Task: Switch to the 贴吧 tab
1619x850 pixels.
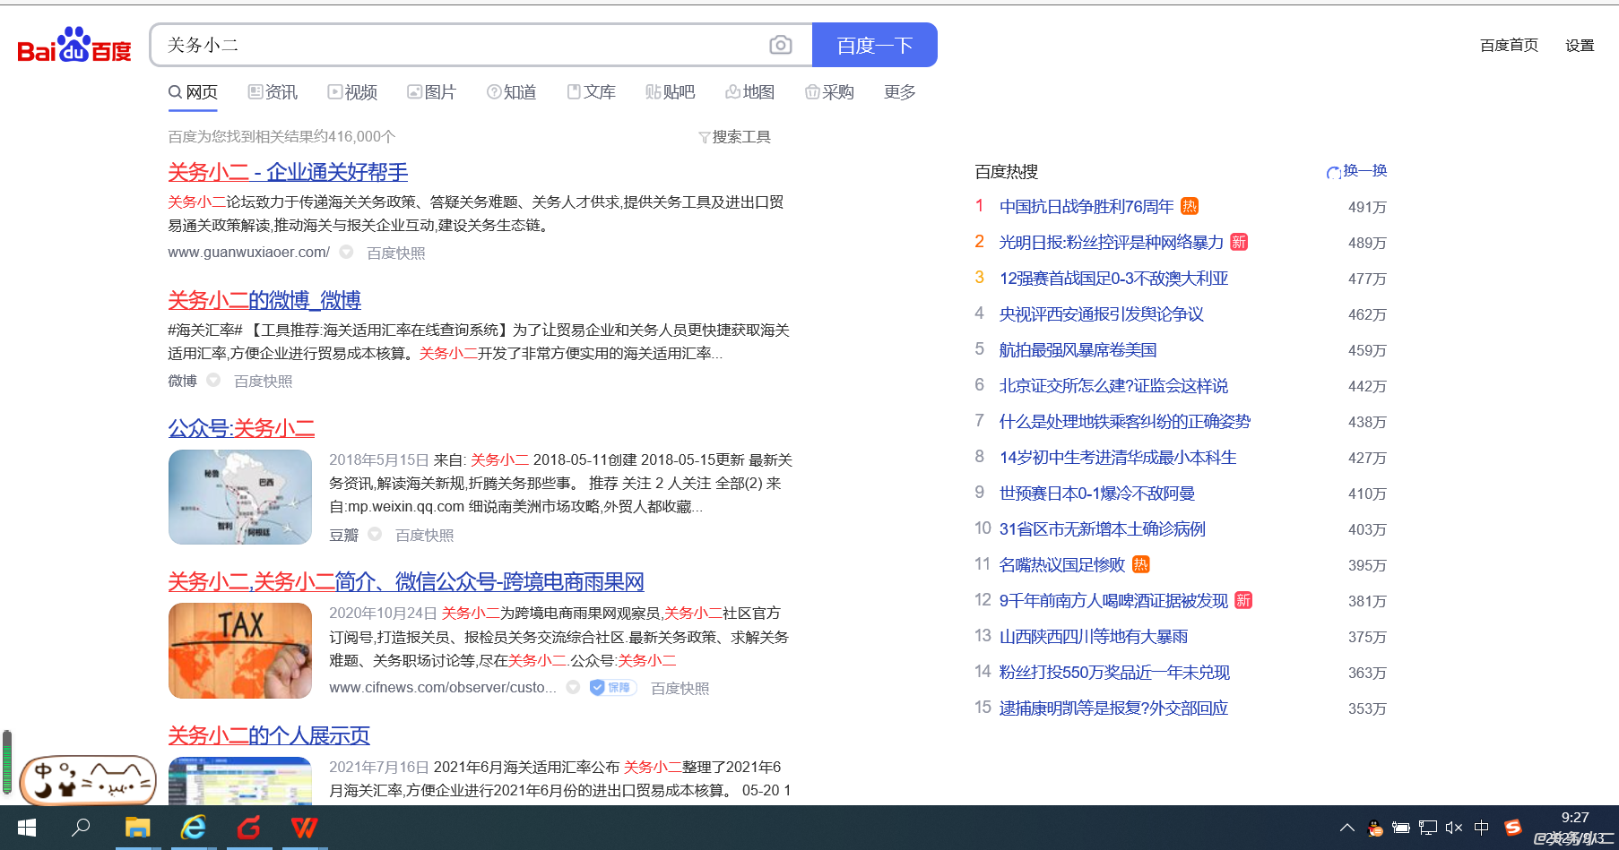Action: [x=670, y=92]
